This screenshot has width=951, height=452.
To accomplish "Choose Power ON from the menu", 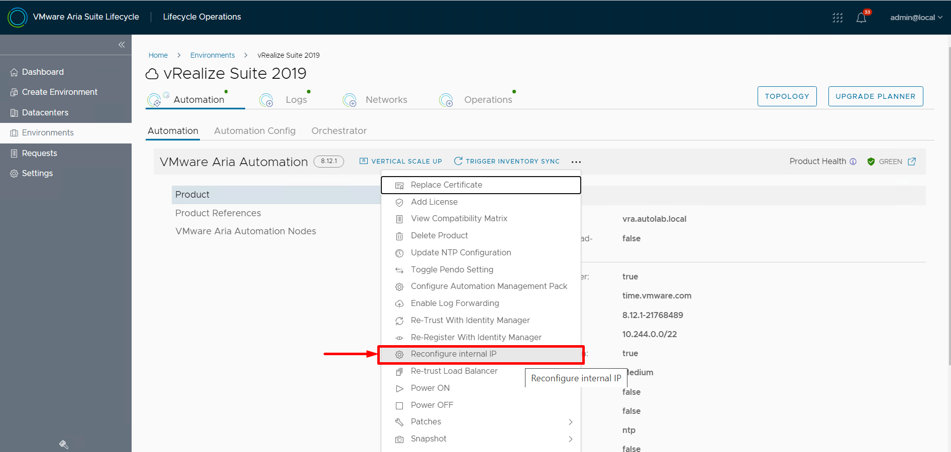I will 481,388.
